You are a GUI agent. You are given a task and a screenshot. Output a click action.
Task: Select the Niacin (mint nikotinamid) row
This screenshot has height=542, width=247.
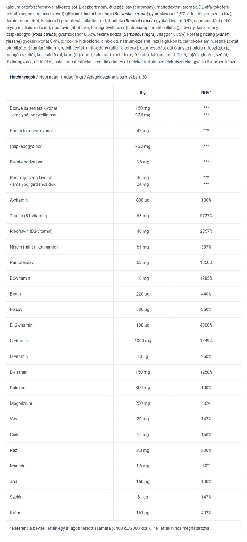tap(123, 247)
